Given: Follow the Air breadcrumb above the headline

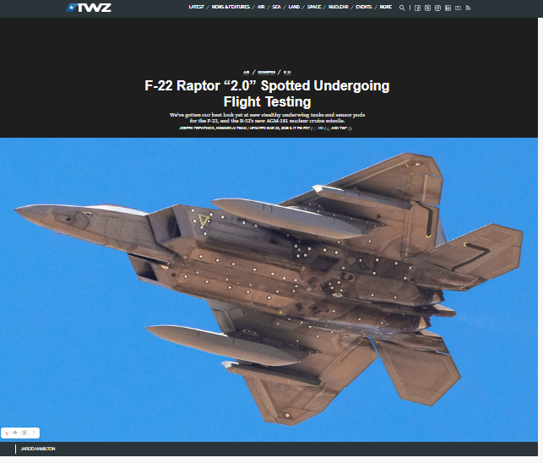Looking at the screenshot, I should (x=247, y=72).
